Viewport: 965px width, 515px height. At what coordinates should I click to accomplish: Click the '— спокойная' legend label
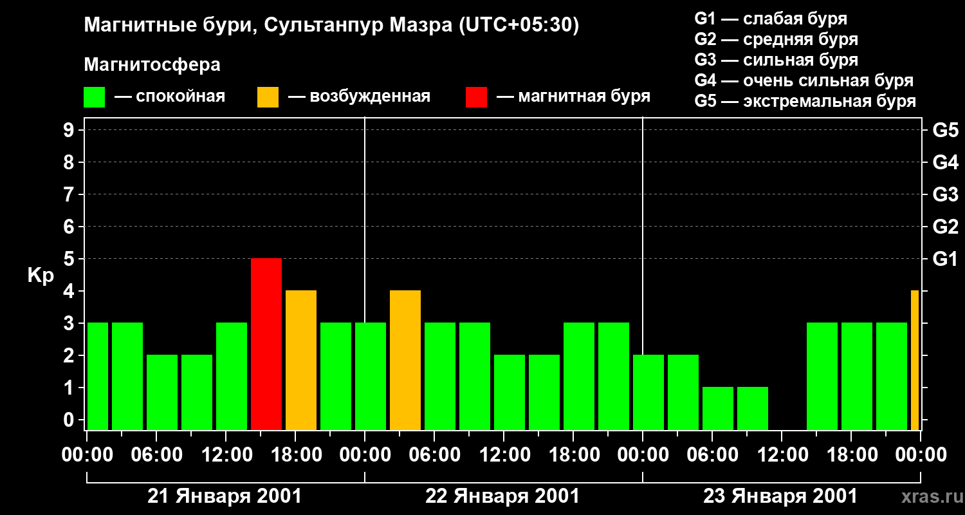[170, 97]
